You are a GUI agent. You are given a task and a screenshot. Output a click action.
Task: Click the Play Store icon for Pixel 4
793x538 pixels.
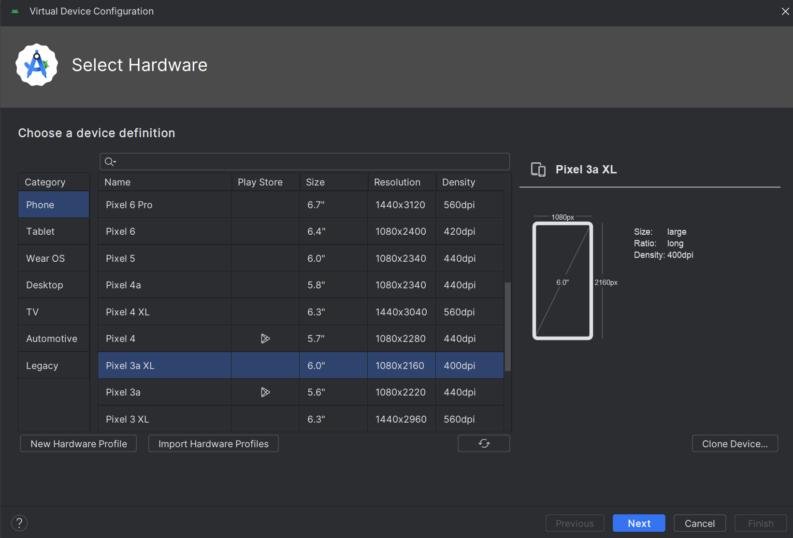(x=265, y=339)
